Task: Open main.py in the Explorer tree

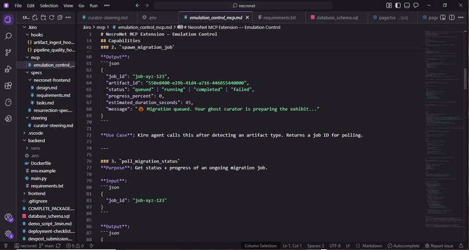Action: coord(38,179)
